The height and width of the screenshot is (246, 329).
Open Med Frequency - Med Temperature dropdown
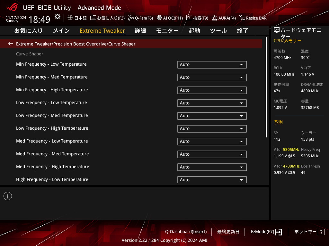pos(212,154)
